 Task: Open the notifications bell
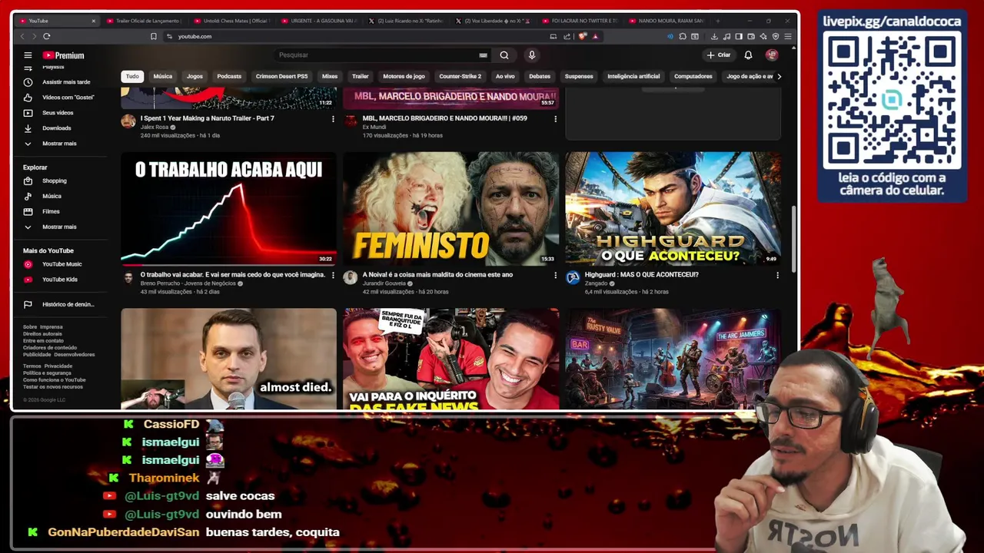[748, 55]
